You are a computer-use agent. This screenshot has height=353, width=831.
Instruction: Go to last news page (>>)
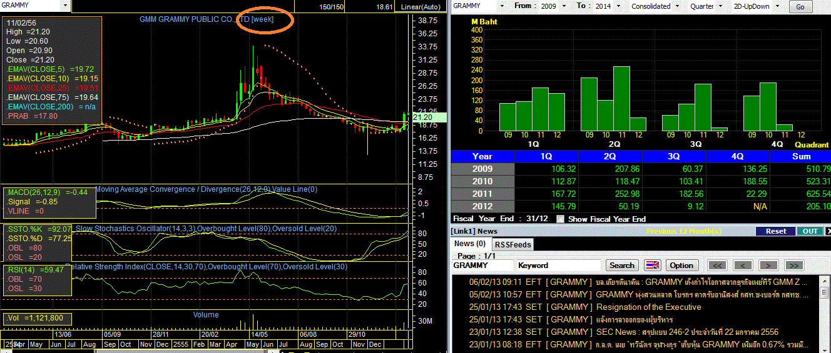794,265
